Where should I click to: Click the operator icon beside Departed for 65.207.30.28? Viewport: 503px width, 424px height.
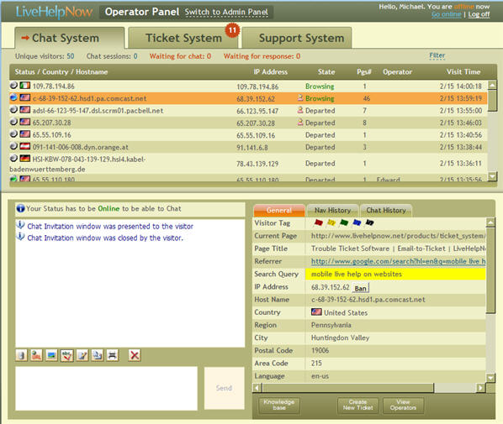click(x=300, y=122)
